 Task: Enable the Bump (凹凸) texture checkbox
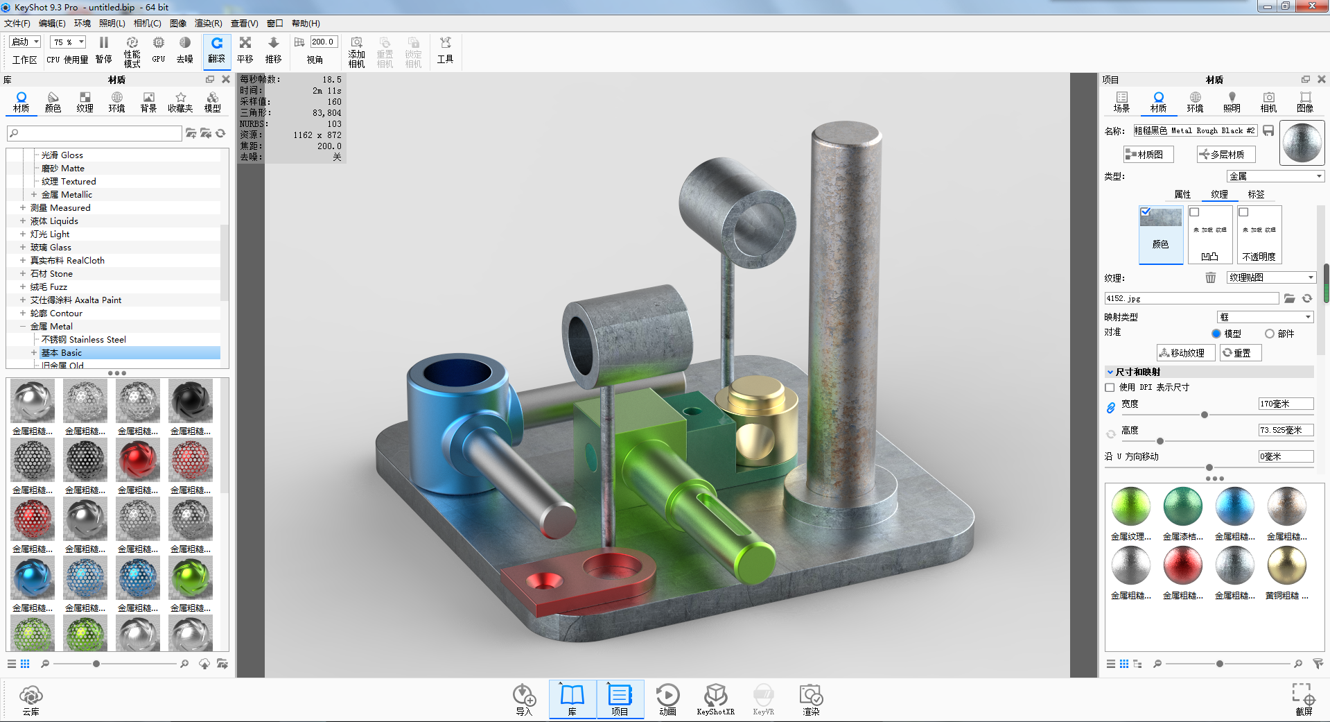1194,212
